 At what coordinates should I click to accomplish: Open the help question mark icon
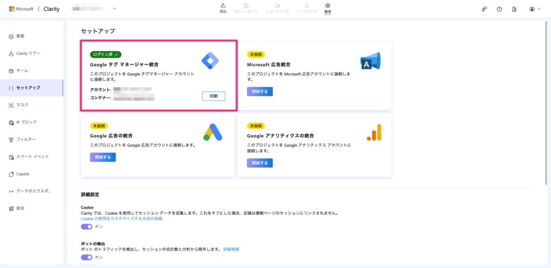click(499, 9)
